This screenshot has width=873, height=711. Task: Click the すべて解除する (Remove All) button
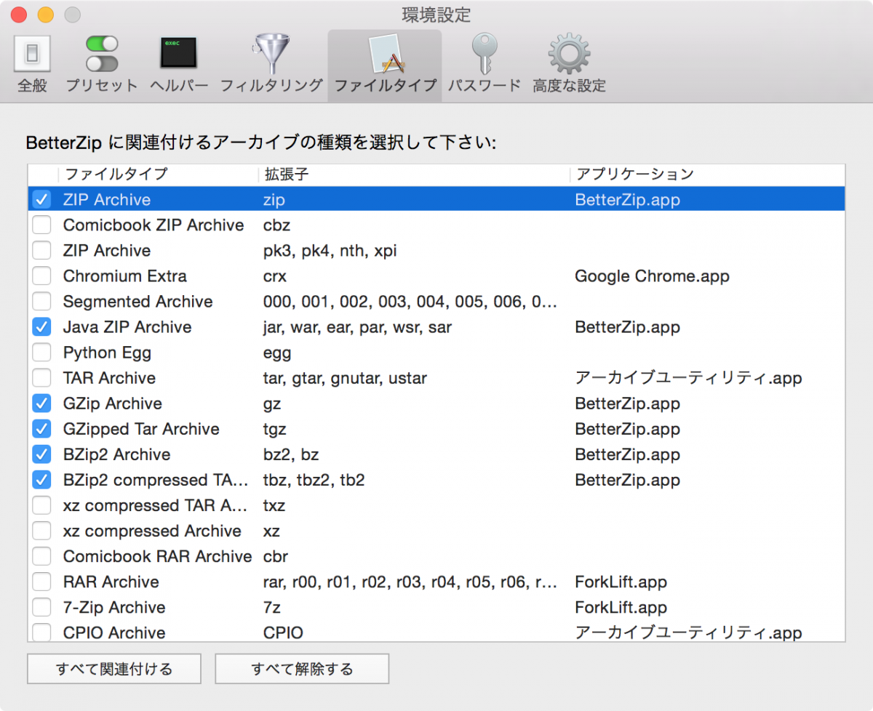coord(301,668)
